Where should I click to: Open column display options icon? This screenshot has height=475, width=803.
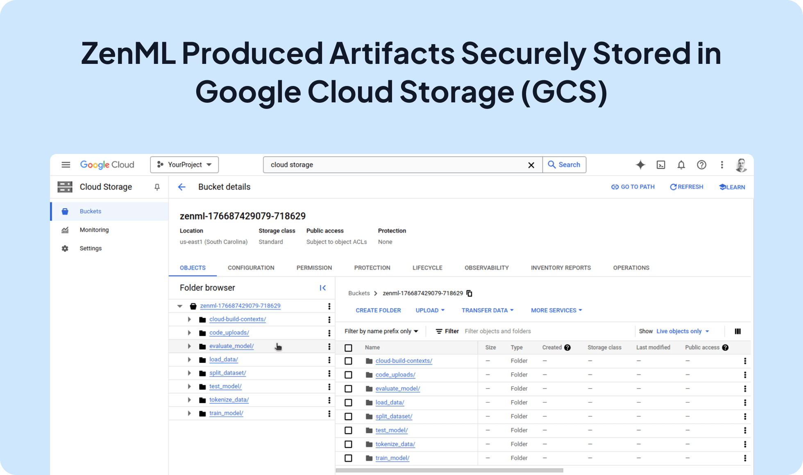coord(737,331)
